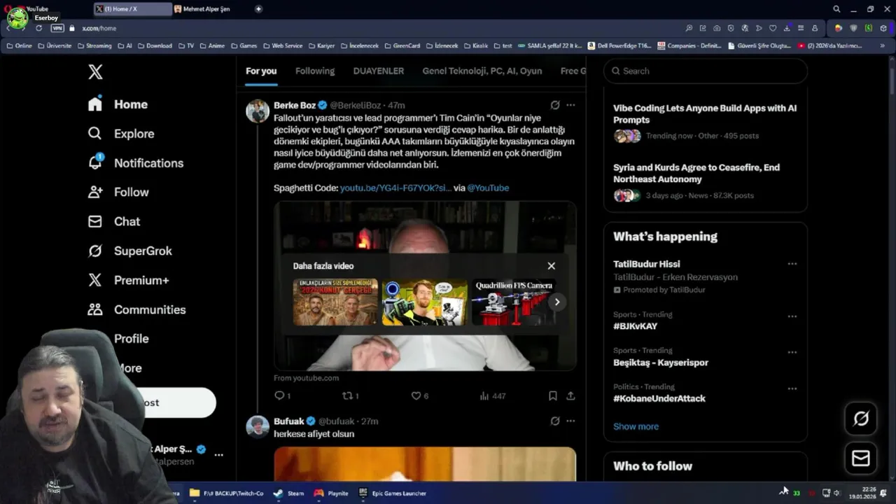
Task: Open Playnite from the taskbar
Action: point(331,493)
